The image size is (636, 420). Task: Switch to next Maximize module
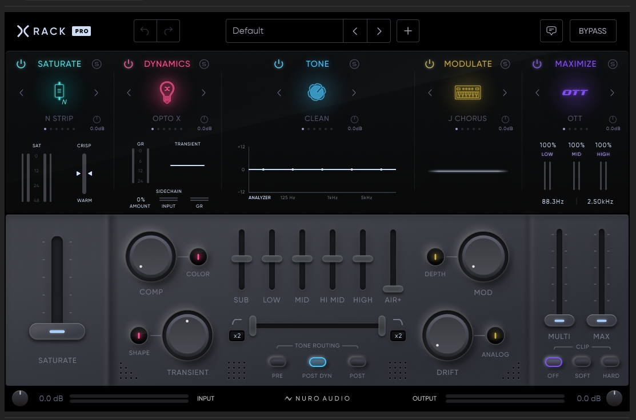tap(612, 93)
